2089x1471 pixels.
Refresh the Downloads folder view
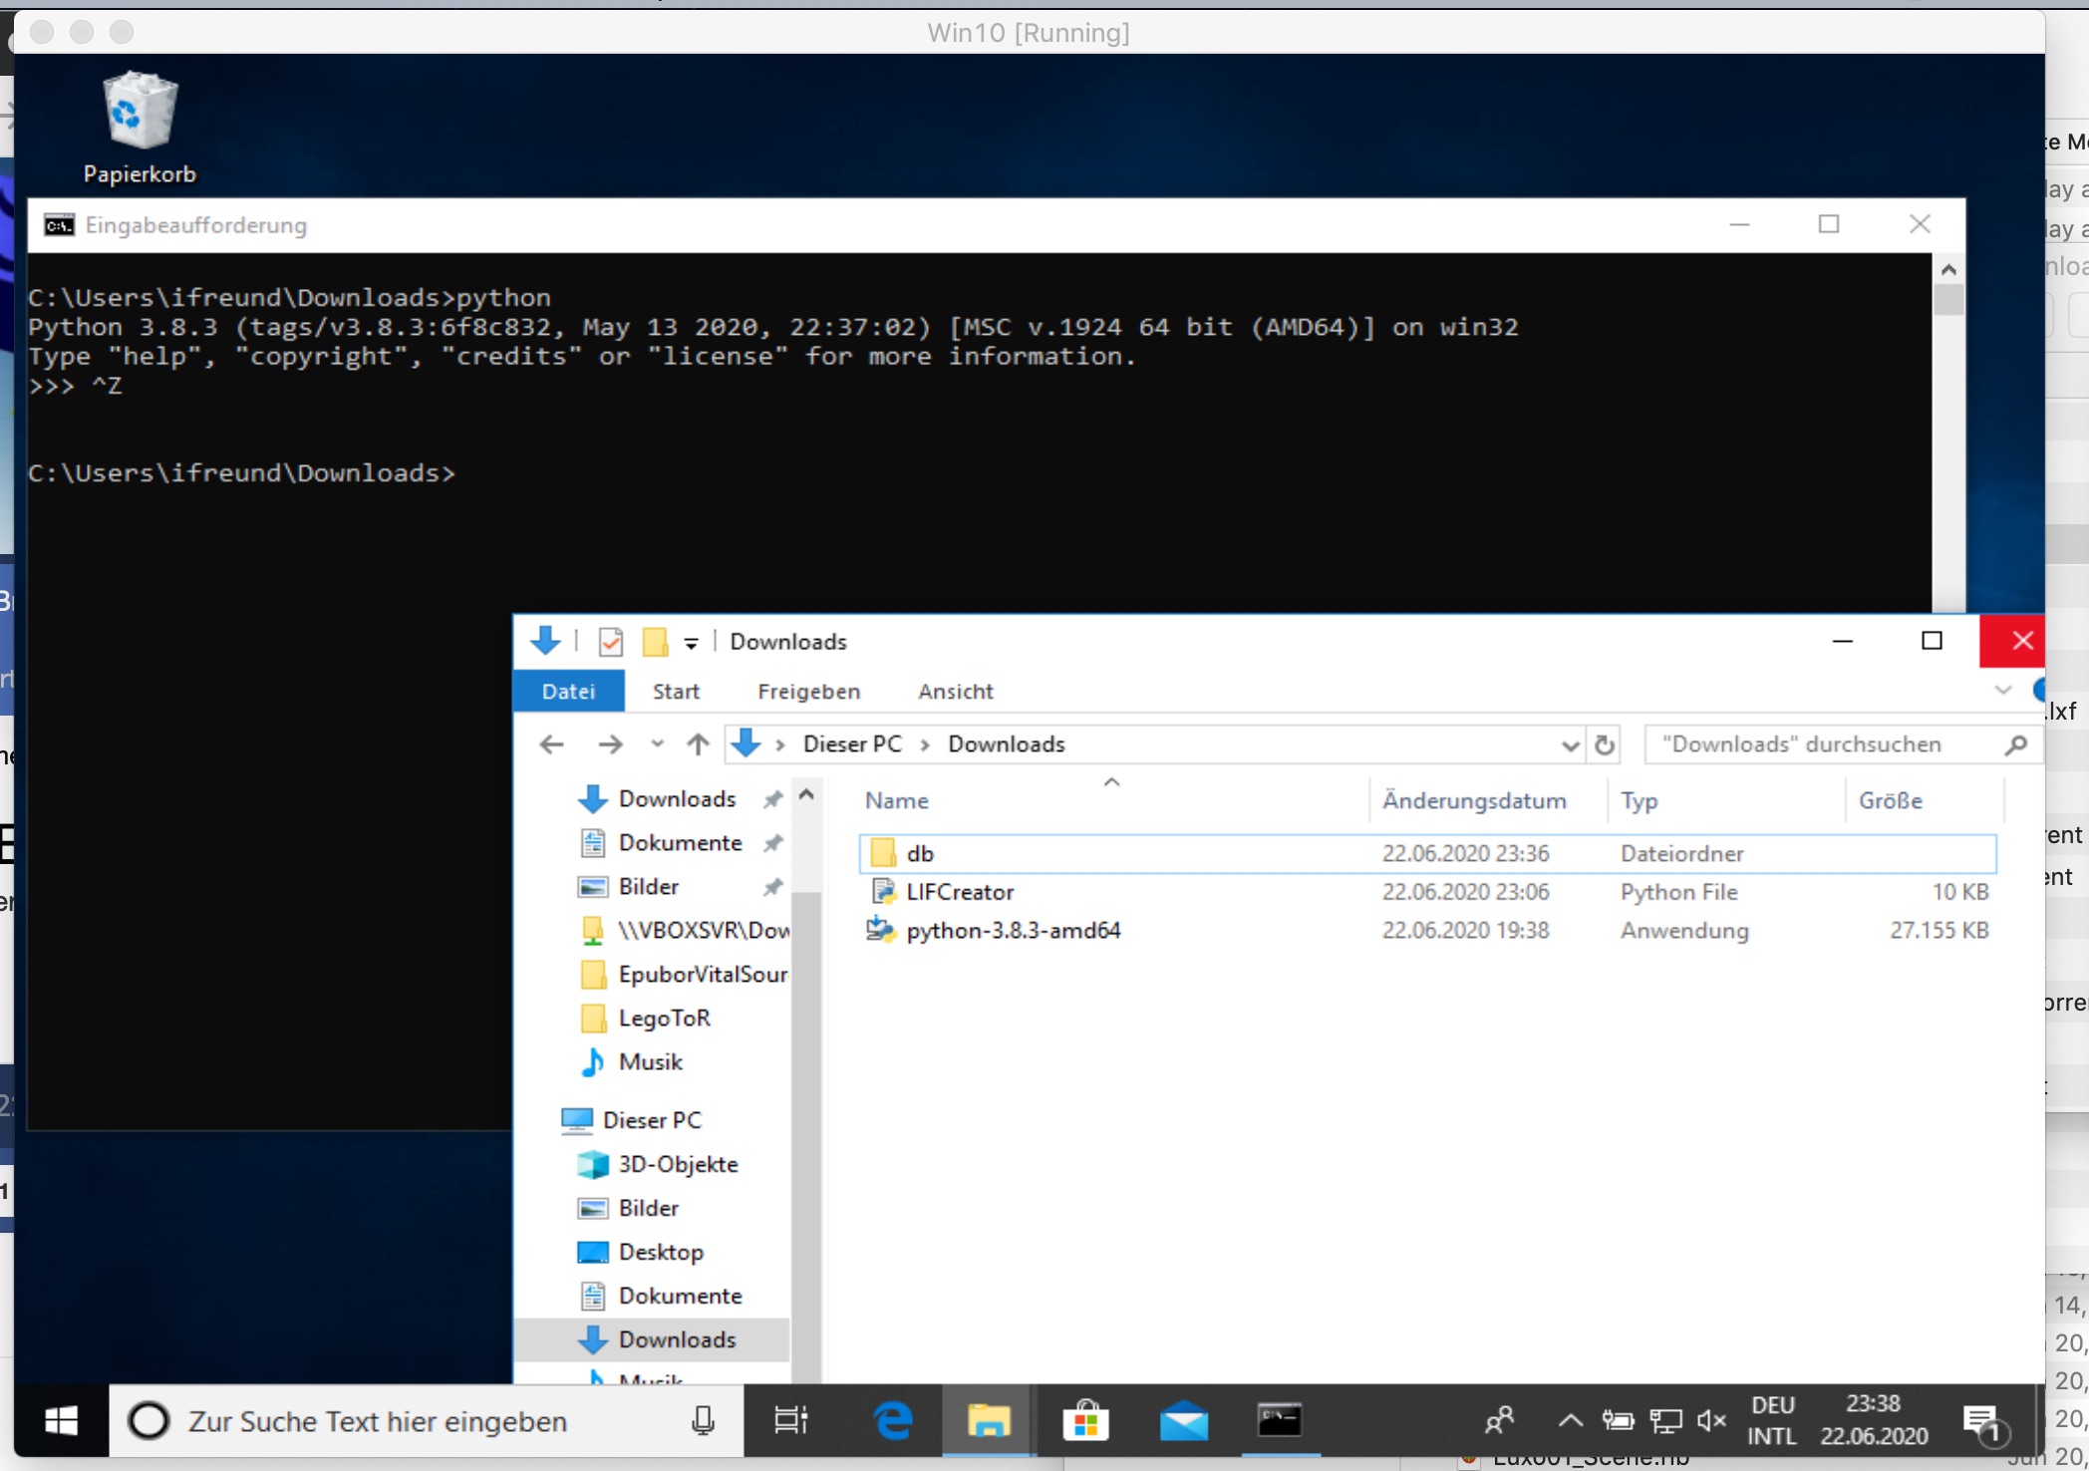click(1605, 744)
